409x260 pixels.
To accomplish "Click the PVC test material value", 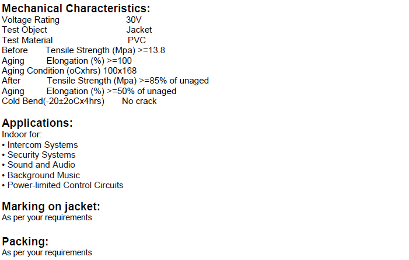I will (137, 40).
